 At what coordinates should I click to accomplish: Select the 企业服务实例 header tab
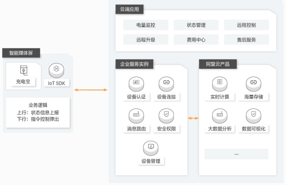point(134,64)
